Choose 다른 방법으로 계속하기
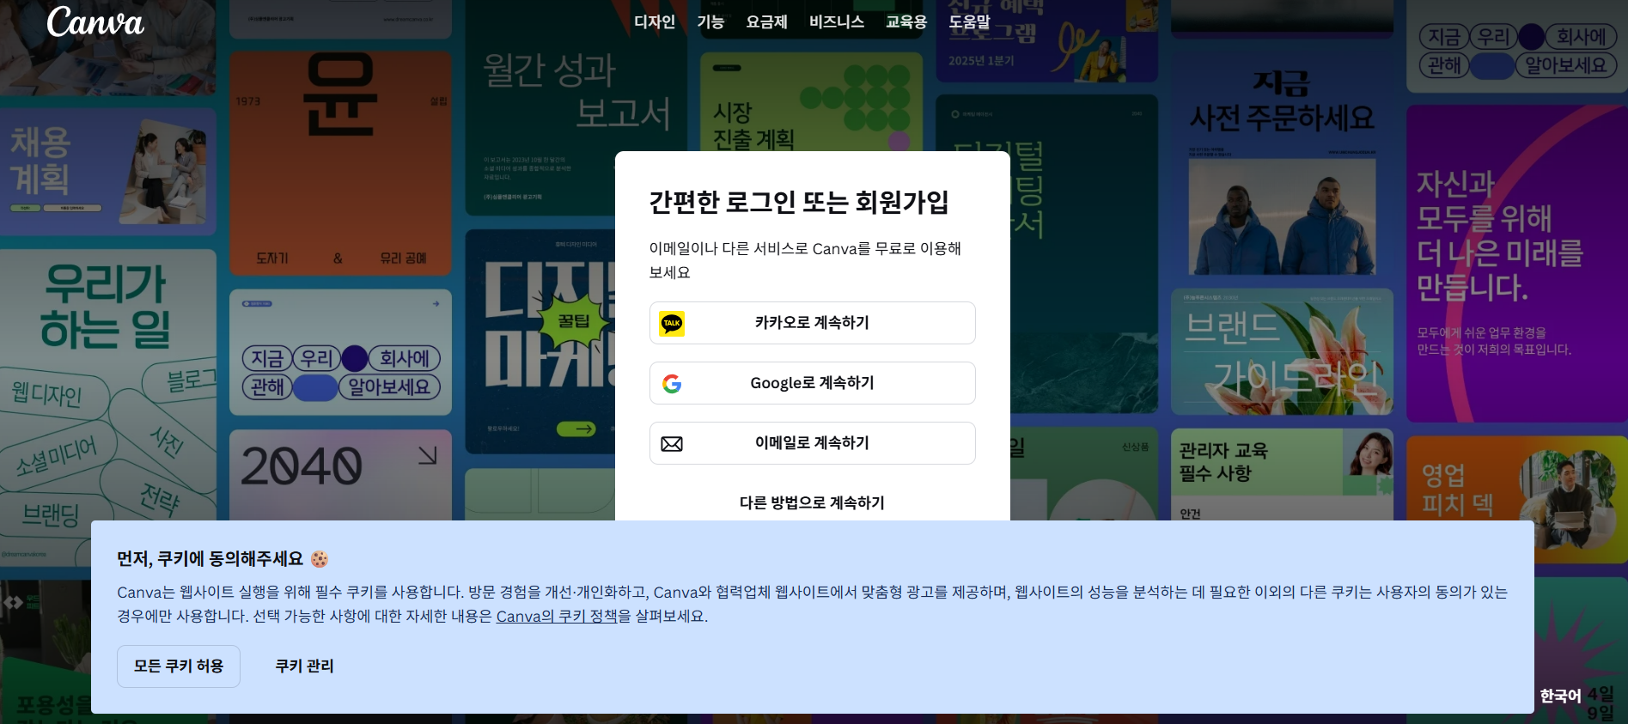The image size is (1628, 724). [x=812, y=502]
